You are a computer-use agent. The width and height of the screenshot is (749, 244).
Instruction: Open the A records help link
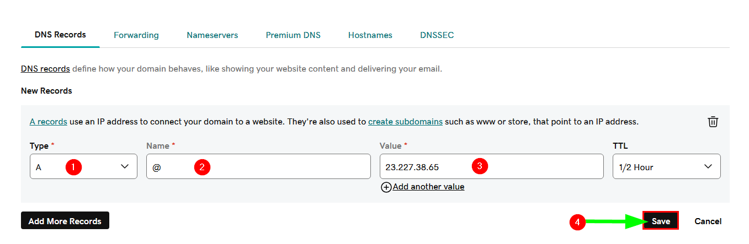pyautogui.click(x=49, y=122)
